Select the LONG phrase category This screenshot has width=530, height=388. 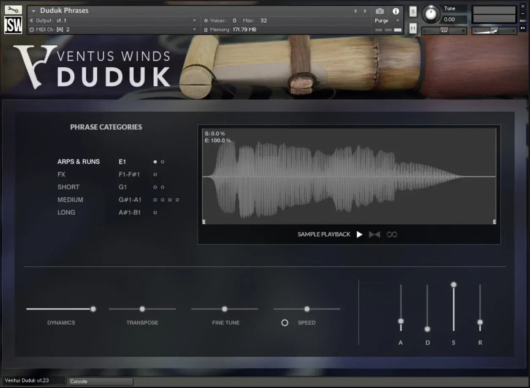tap(66, 212)
